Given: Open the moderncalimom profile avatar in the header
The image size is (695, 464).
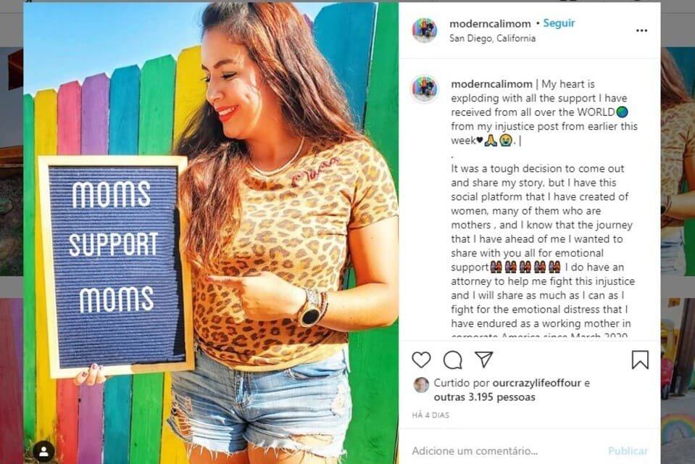Looking at the screenshot, I should click(425, 30).
